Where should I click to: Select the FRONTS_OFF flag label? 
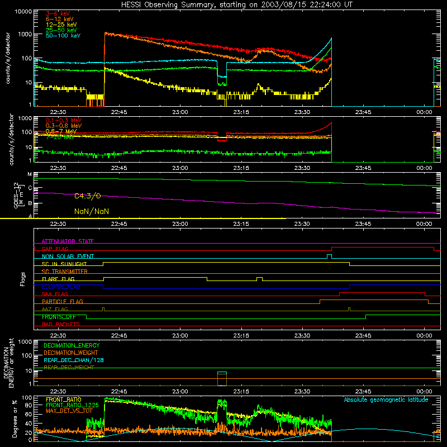coord(59,317)
